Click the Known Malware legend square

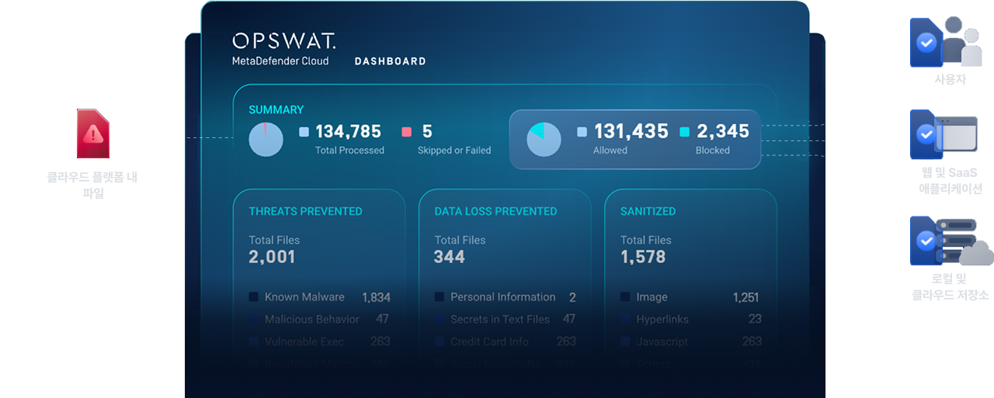point(253,297)
